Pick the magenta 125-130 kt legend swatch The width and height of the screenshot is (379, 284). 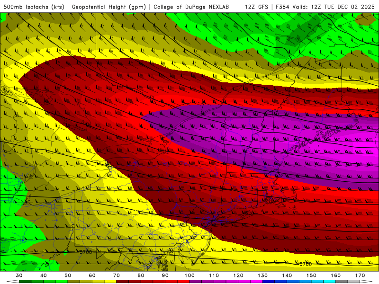[x=257, y=282]
